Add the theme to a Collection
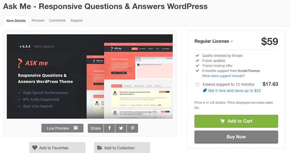This screenshot has width=290, height=153. (122, 148)
